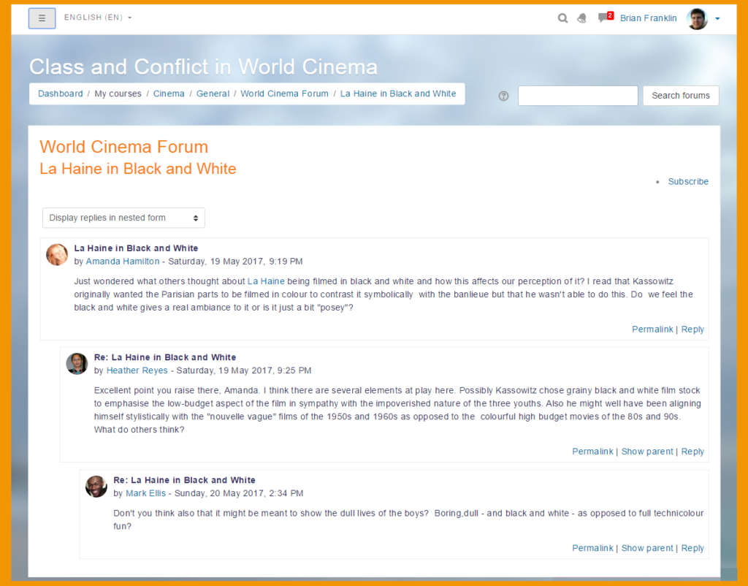Subscribe to the La Haine discussion
This screenshot has width=748, height=586.
[x=688, y=181]
